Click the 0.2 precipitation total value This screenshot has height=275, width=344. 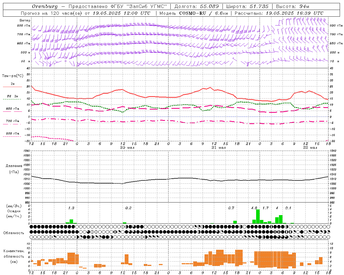click(128, 208)
